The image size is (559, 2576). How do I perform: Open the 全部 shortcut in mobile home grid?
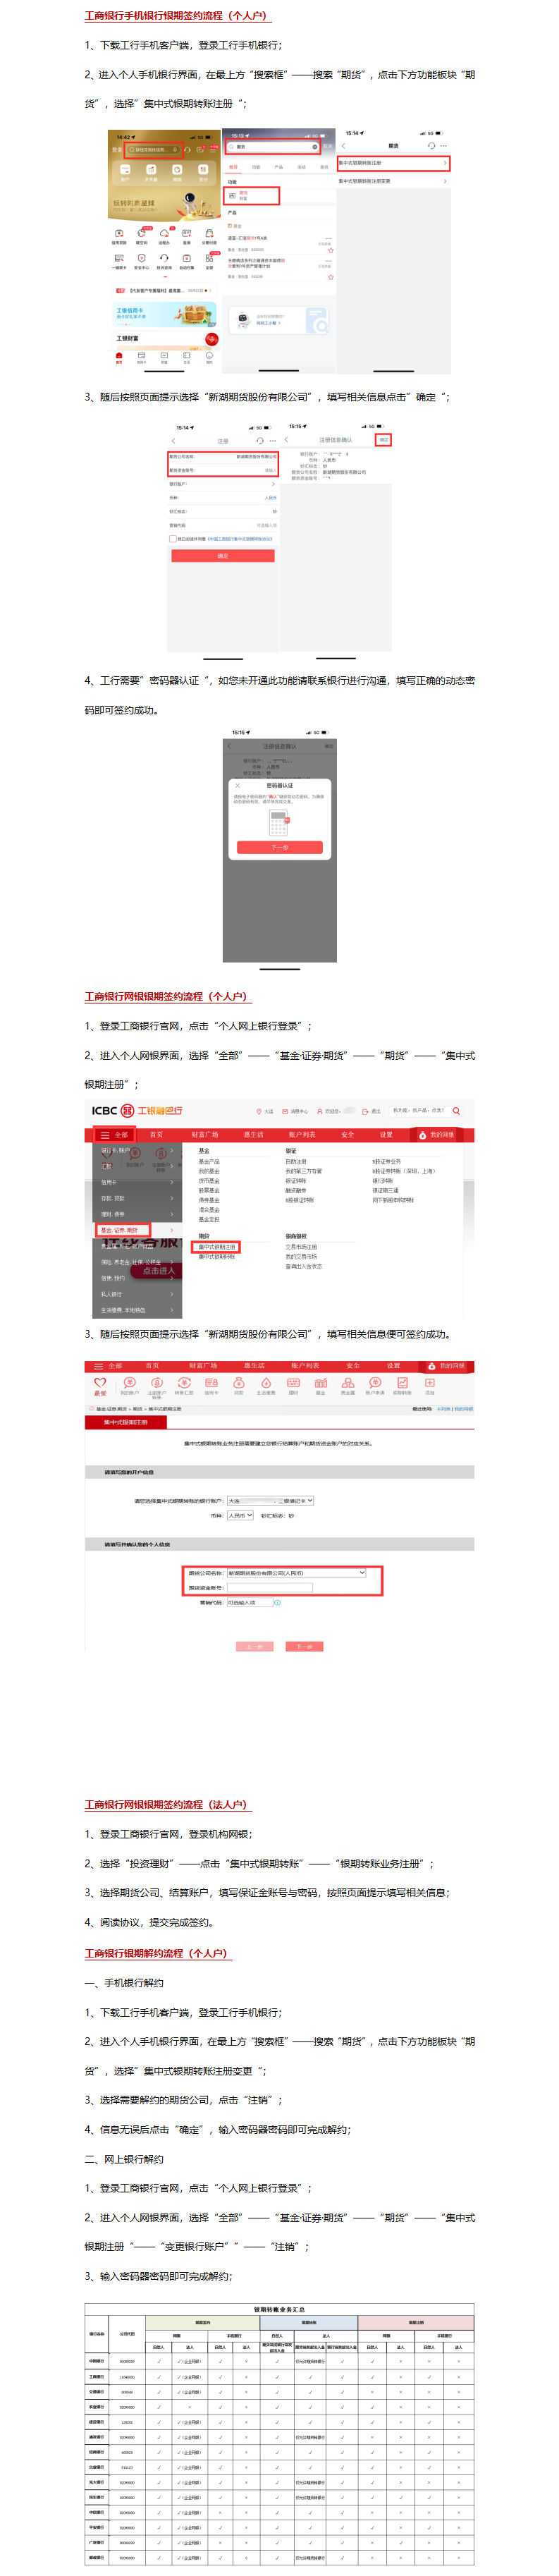210,261
